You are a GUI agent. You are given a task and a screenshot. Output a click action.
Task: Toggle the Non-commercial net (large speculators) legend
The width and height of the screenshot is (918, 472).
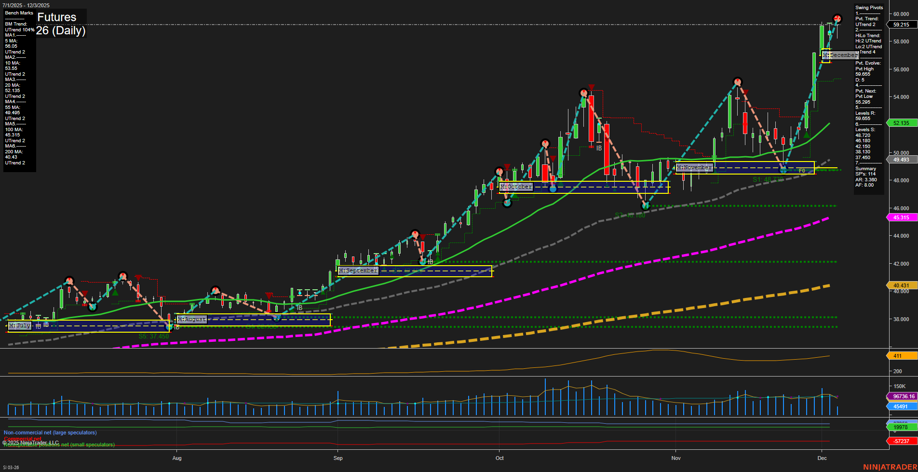[x=50, y=432]
